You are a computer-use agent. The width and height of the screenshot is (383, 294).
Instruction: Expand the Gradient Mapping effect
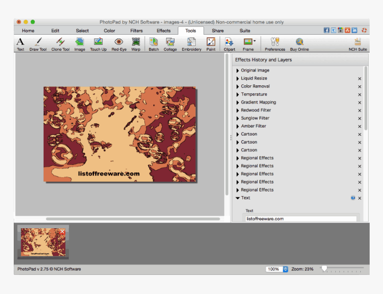coord(238,103)
